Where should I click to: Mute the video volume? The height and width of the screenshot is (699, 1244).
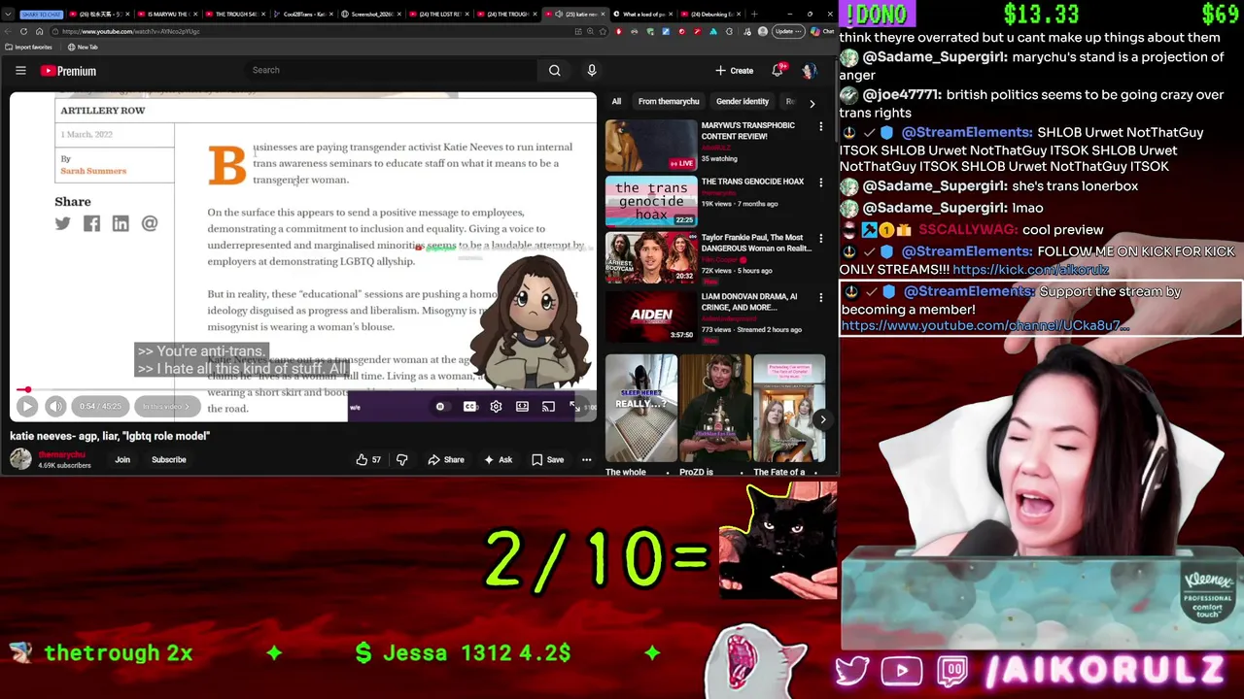coord(55,407)
